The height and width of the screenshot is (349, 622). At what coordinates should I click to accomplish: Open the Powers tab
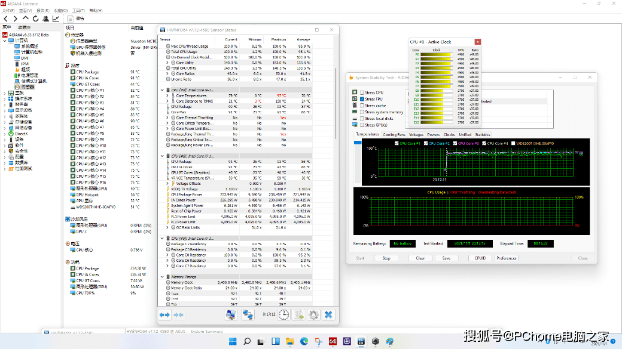coord(433,135)
